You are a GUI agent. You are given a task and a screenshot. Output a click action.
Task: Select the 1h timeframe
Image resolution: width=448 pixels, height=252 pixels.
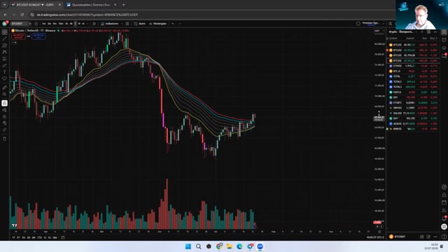(66, 24)
